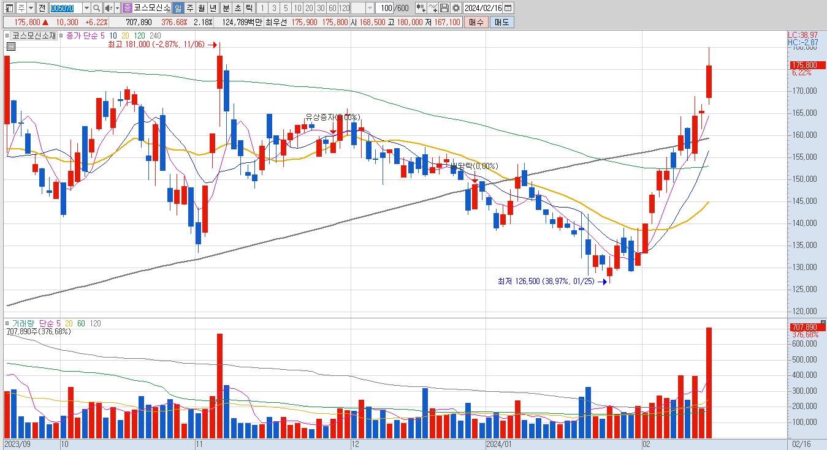This screenshot has width=827, height=450.
Task: Click the 최우선 best-quote label
Action: 276,22
